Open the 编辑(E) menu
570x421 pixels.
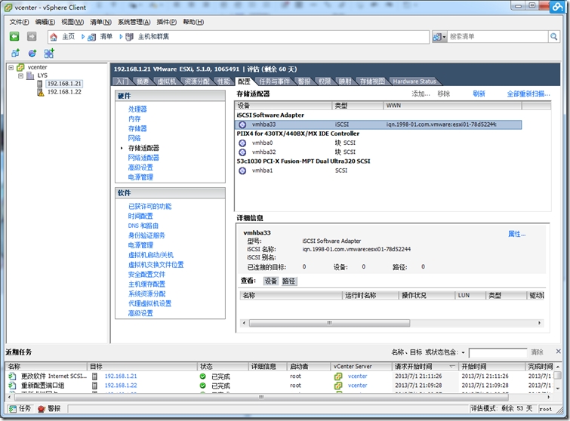45,22
